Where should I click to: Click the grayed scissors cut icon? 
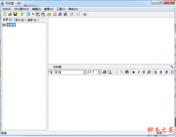pos(116,72)
